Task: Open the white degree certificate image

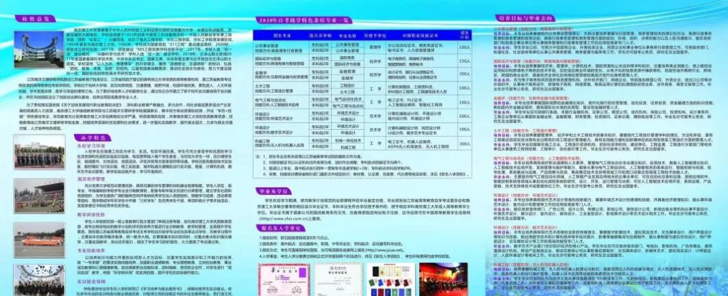Action: point(337,280)
